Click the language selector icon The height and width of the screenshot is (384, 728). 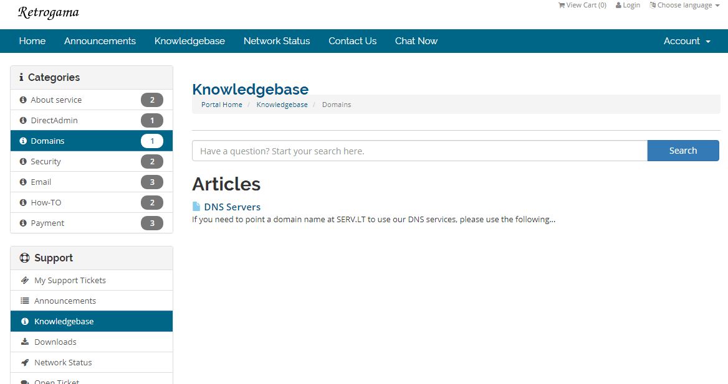[653, 5]
